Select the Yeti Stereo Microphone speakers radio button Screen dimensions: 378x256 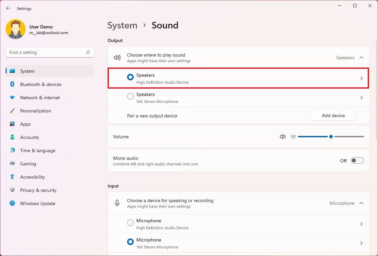tap(130, 96)
